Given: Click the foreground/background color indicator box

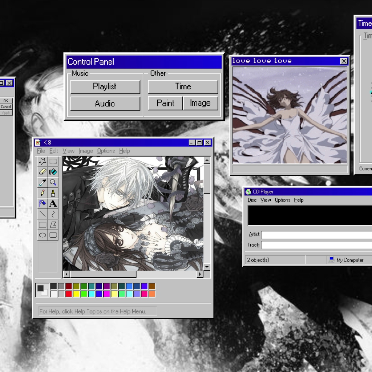Looking at the screenshot, I should pos(43,290).
